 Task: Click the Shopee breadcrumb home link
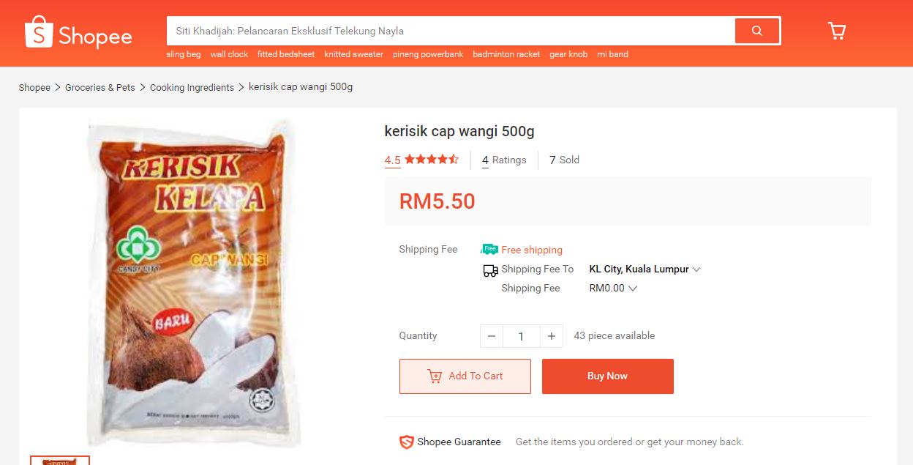coord(34,87)
